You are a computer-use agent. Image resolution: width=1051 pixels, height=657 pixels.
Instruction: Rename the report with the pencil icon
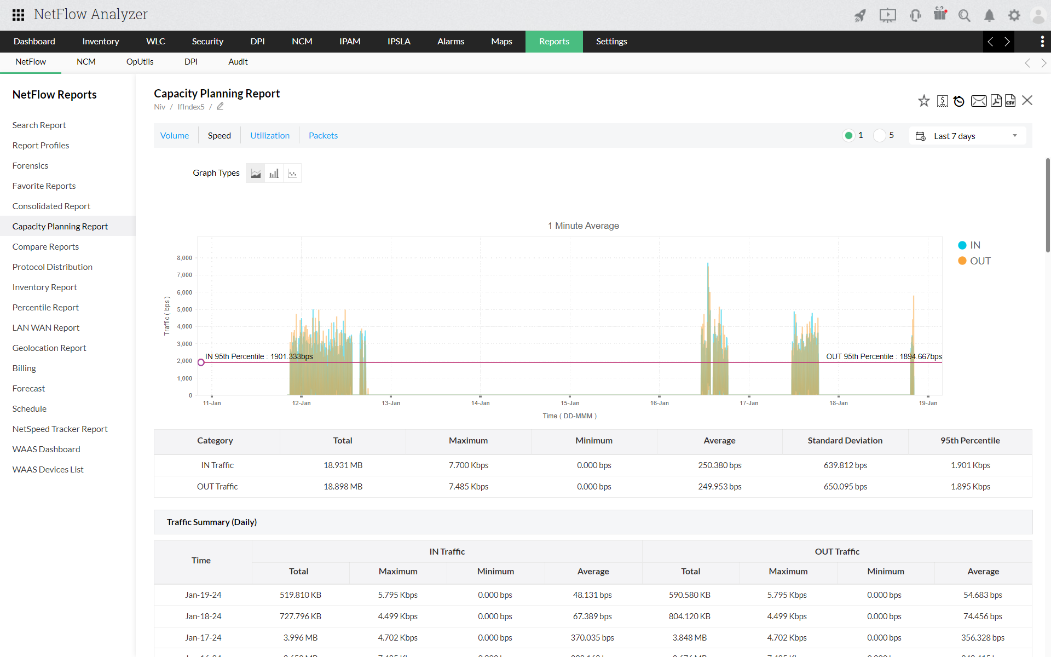pyautogui.click(x=221, y=106)
